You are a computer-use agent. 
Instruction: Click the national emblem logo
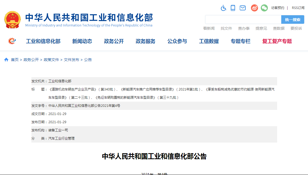pyautogui.click(x=13, y=20)
